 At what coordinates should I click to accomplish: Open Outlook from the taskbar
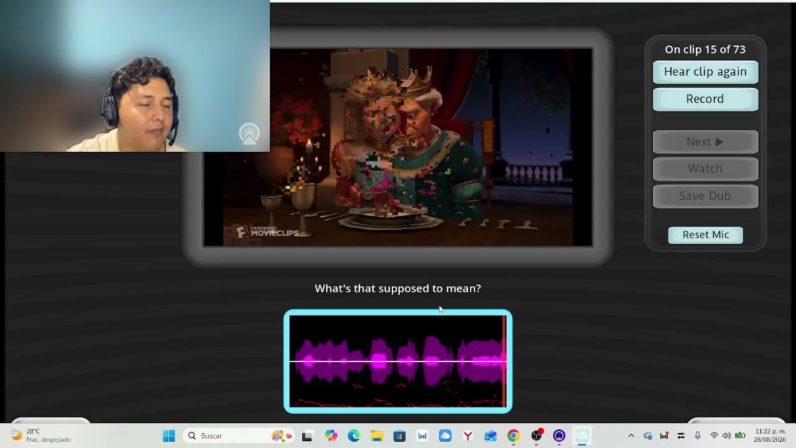(491, 436)
